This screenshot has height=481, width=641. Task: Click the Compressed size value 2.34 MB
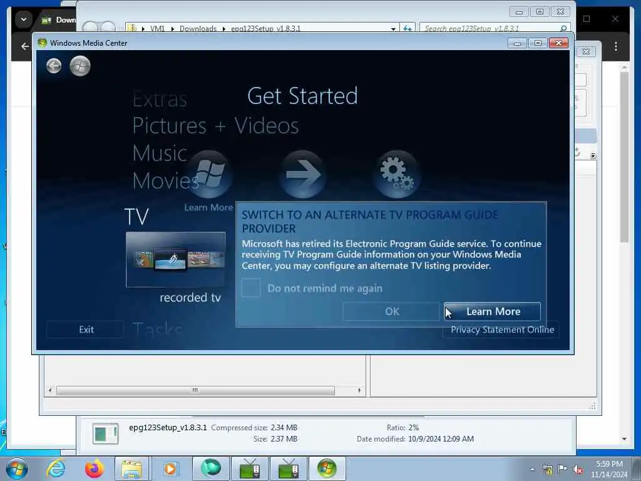coord(284,427)
